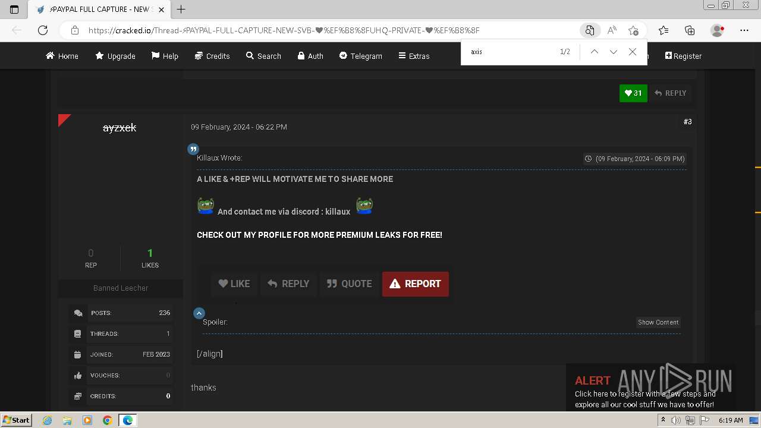Open Internet Explorer from taskbar

click(47, 420)
